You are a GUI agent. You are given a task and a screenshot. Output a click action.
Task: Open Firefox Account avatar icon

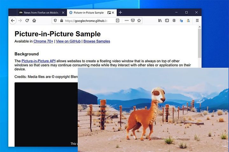tap(174, 21)
